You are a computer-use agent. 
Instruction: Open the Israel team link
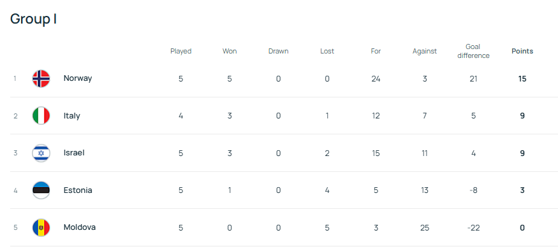click(x=74, y=153)
